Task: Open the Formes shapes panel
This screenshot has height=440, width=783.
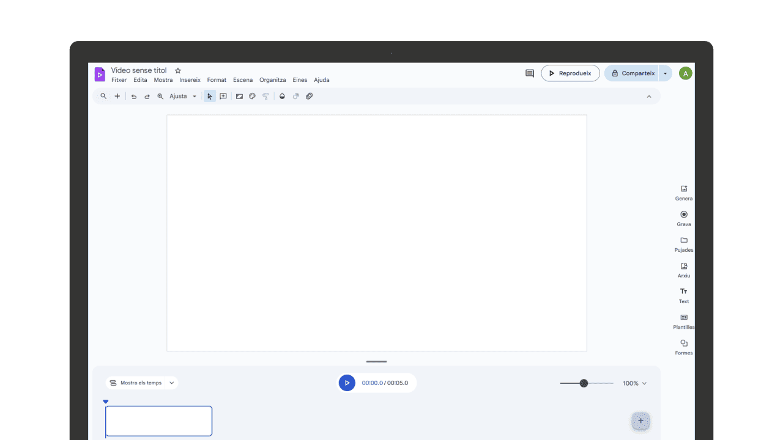Action: click(x=683, y=346)
